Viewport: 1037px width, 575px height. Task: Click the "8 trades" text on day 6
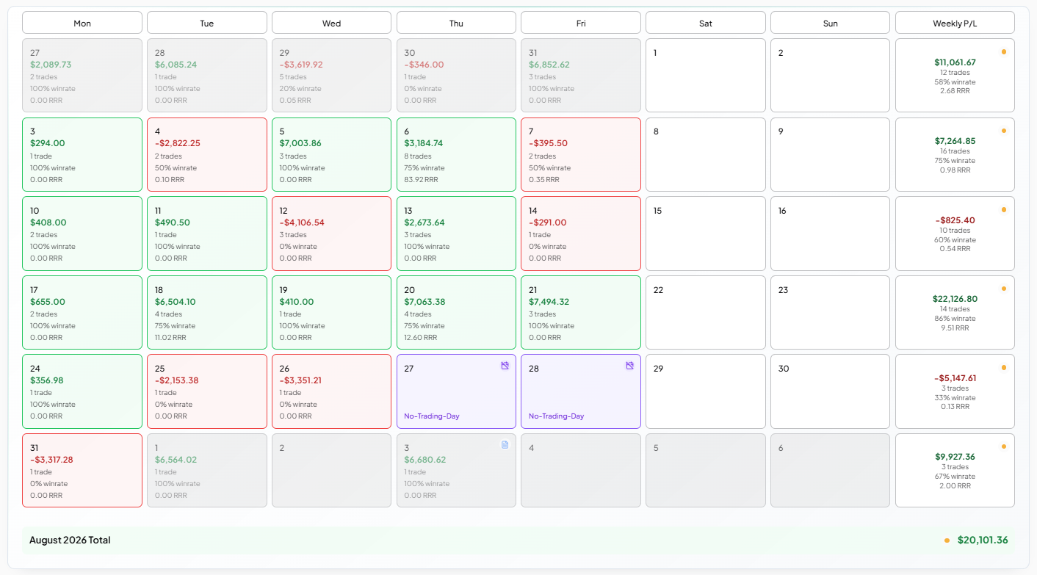click(418, 156)
